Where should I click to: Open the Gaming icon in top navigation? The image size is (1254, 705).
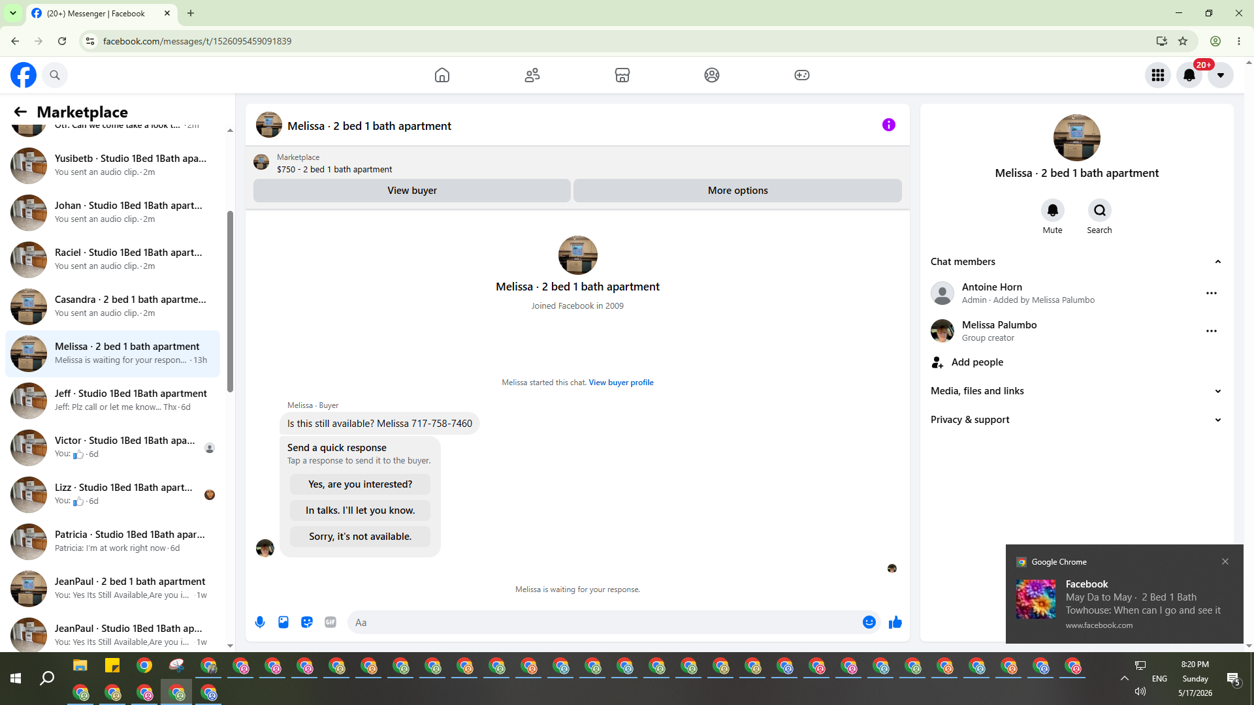[x=802, y=75]
